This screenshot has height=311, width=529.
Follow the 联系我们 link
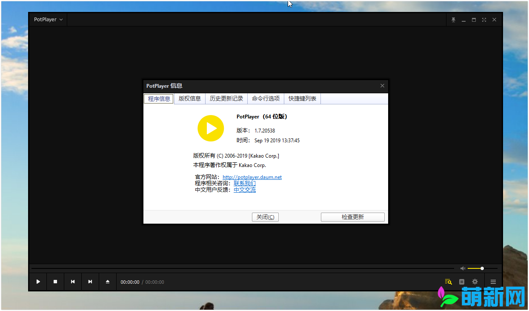245,183
